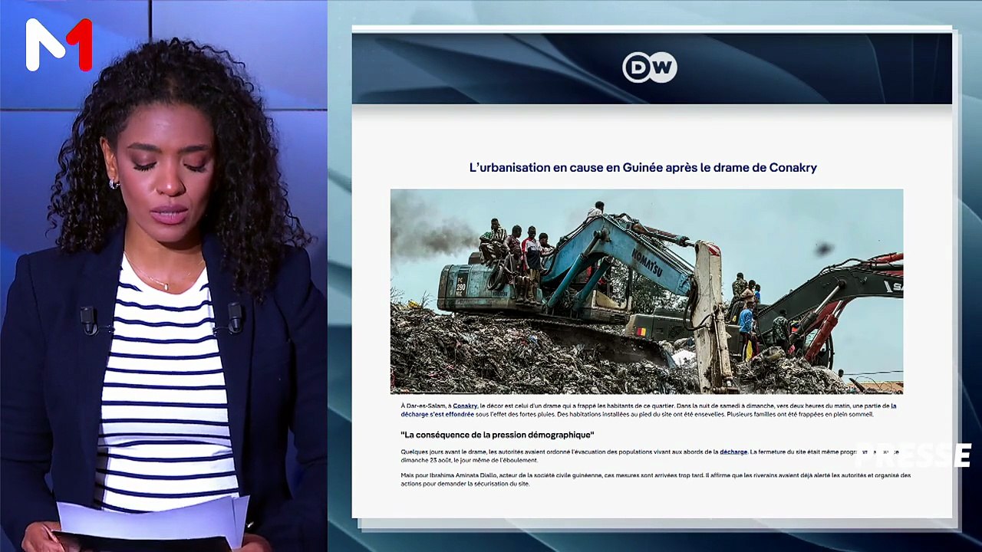Open the excavator photo of the landfill

pos(647,291)
